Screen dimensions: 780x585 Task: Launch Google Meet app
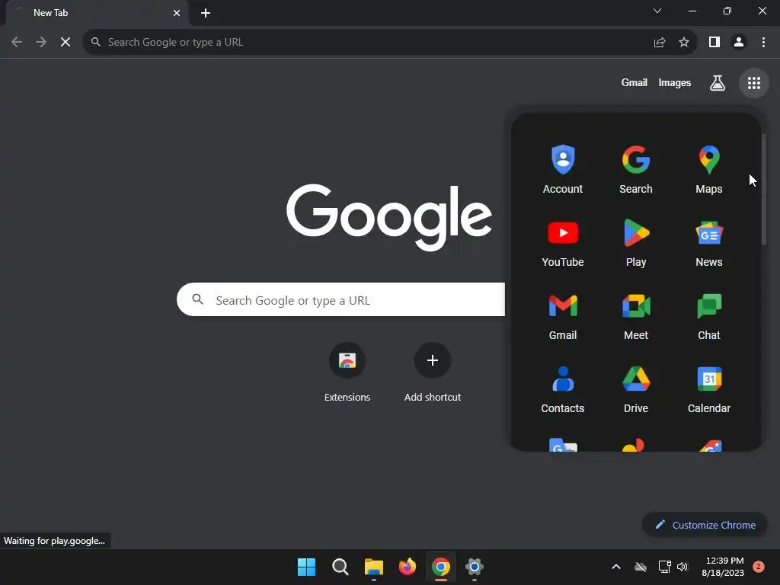[x=636, y=315]
